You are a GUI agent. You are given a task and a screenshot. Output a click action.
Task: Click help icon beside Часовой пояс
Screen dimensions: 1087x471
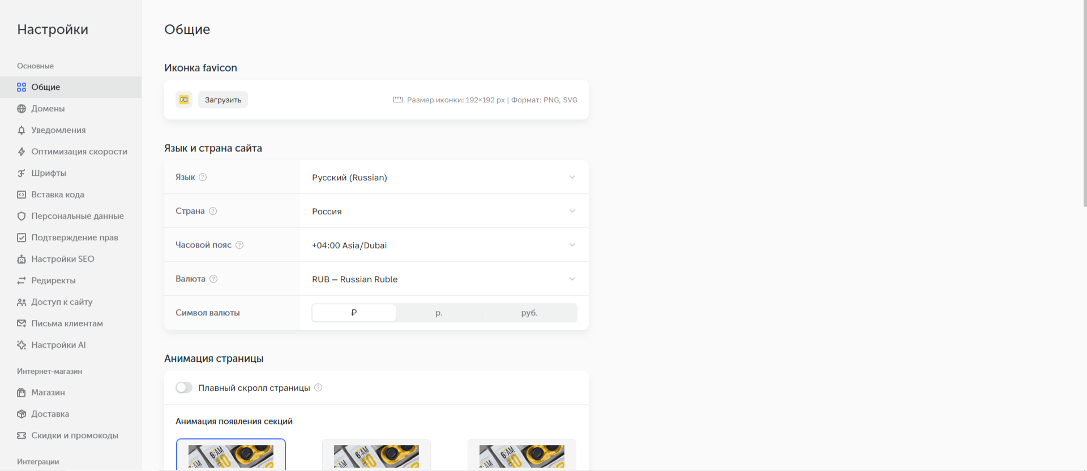(239, 245)
